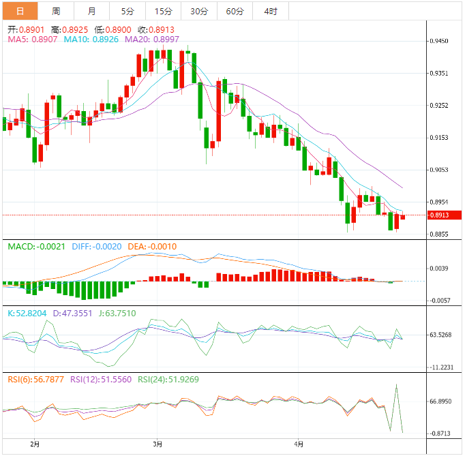
Task: Click the DEA value label
Action: pos(152,247)
